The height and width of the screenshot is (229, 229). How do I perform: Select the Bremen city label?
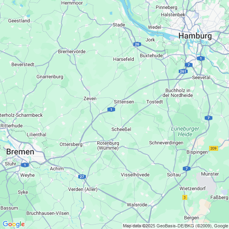pyautogui.click(x=20, y=152)
